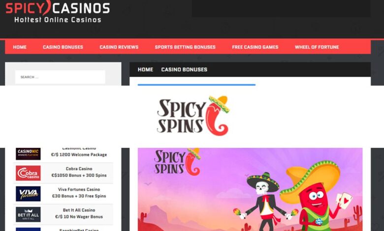This screenshot has height=231, width=384.
Task: Open the Cobra Casino logo thumbnail
Action: [x=28, y=173]
